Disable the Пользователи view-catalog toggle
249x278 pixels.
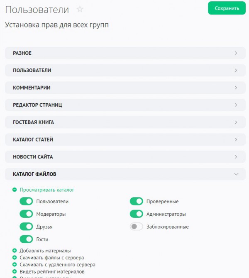[x=26, y=201]
